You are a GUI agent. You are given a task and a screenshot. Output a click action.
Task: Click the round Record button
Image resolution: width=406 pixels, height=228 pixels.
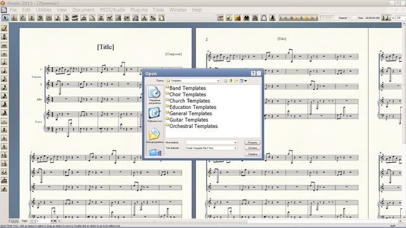tap(306, 18)
